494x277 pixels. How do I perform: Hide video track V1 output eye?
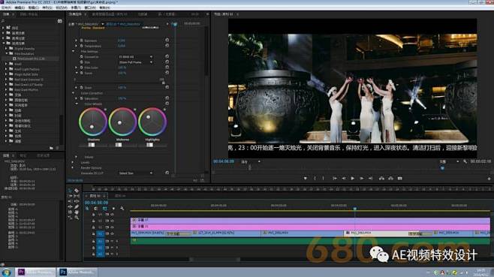click(112, 233)
